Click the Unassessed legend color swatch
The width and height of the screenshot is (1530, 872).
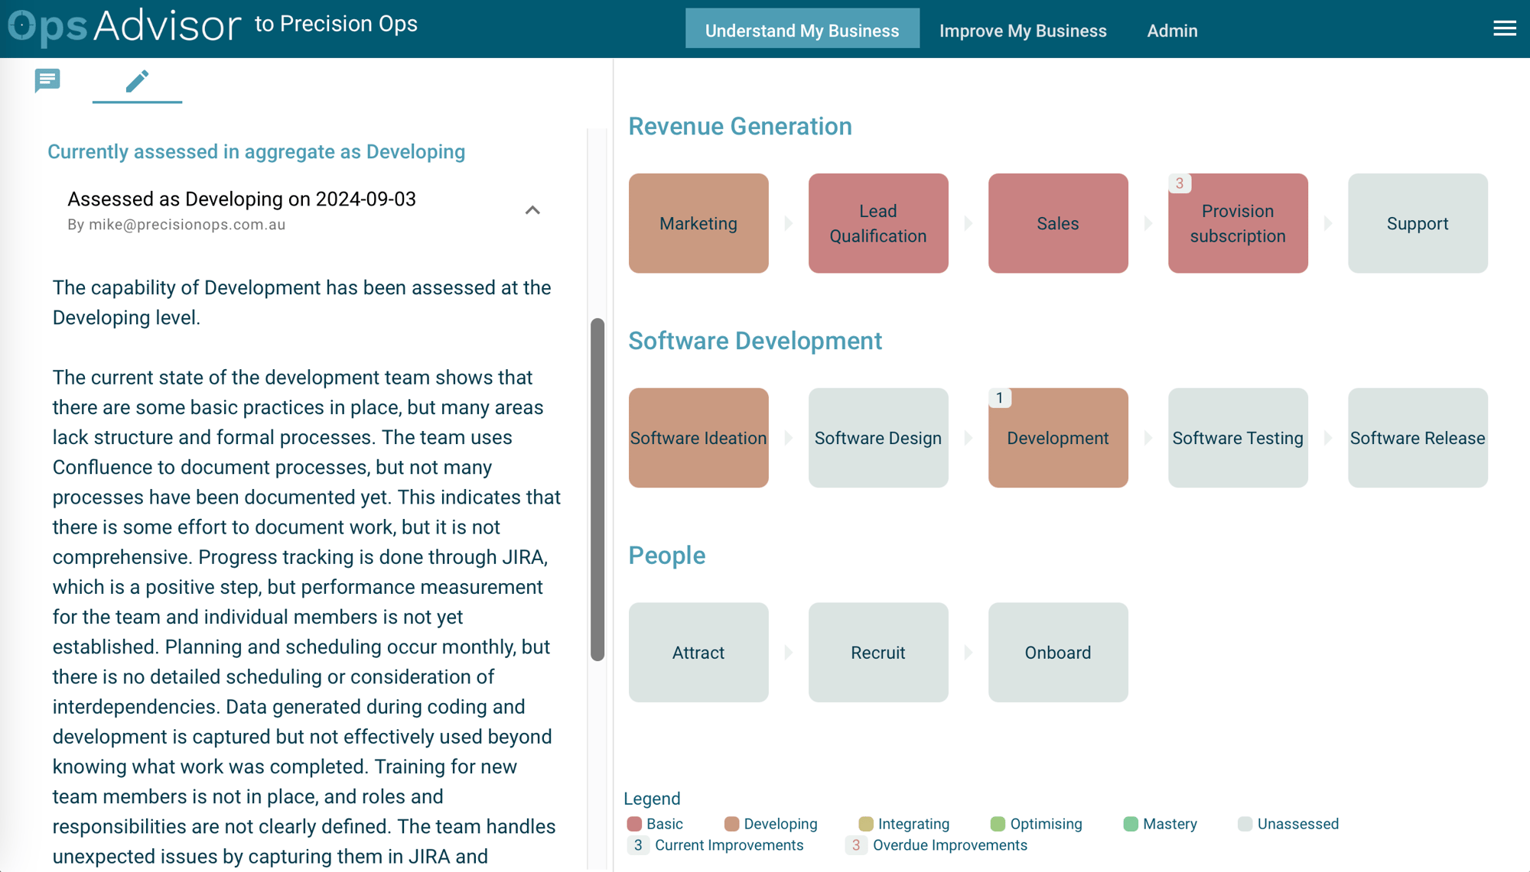click(1245, 824)
